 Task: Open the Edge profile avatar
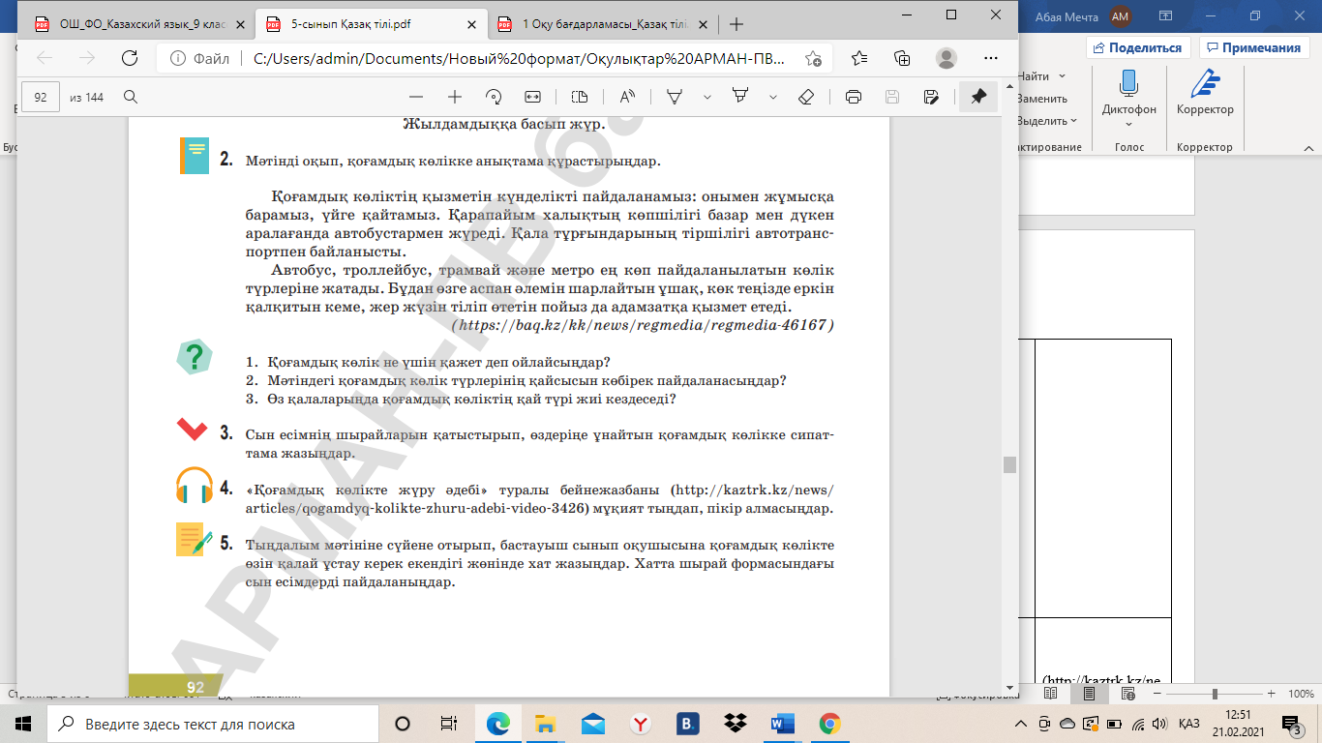(x=946, y=58)
